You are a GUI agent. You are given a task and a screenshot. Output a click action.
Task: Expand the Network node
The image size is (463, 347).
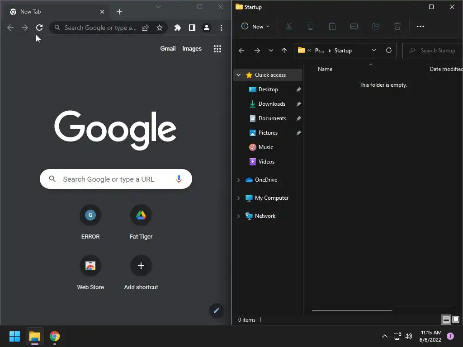click(238, 216)
